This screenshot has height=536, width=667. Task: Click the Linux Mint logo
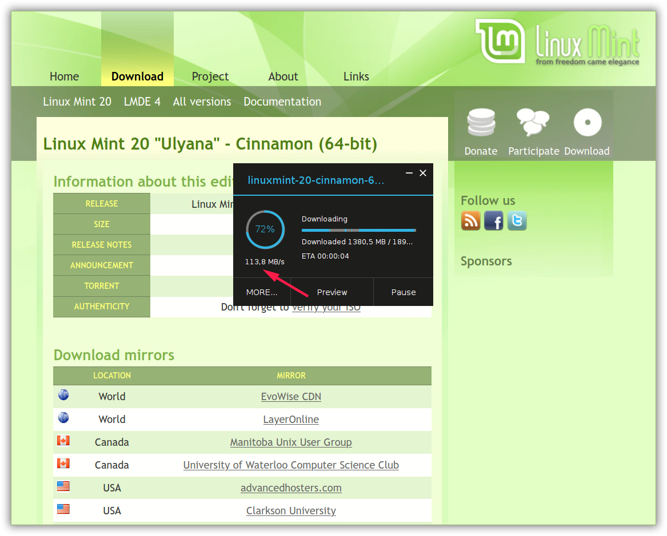557,42
